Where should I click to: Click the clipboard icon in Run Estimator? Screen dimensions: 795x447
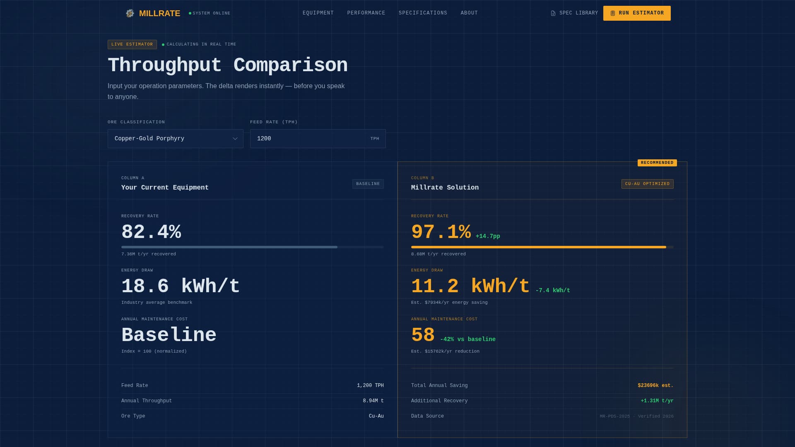(613, 13)
